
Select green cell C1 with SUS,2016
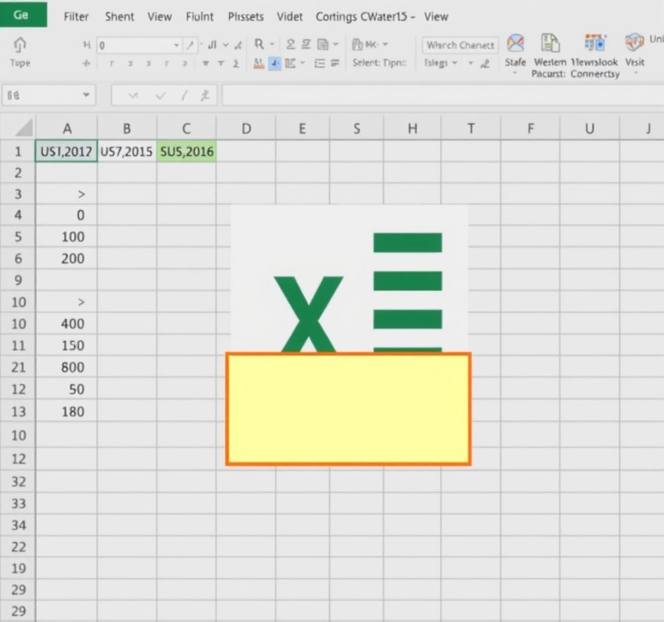click(x=186, y=151)
